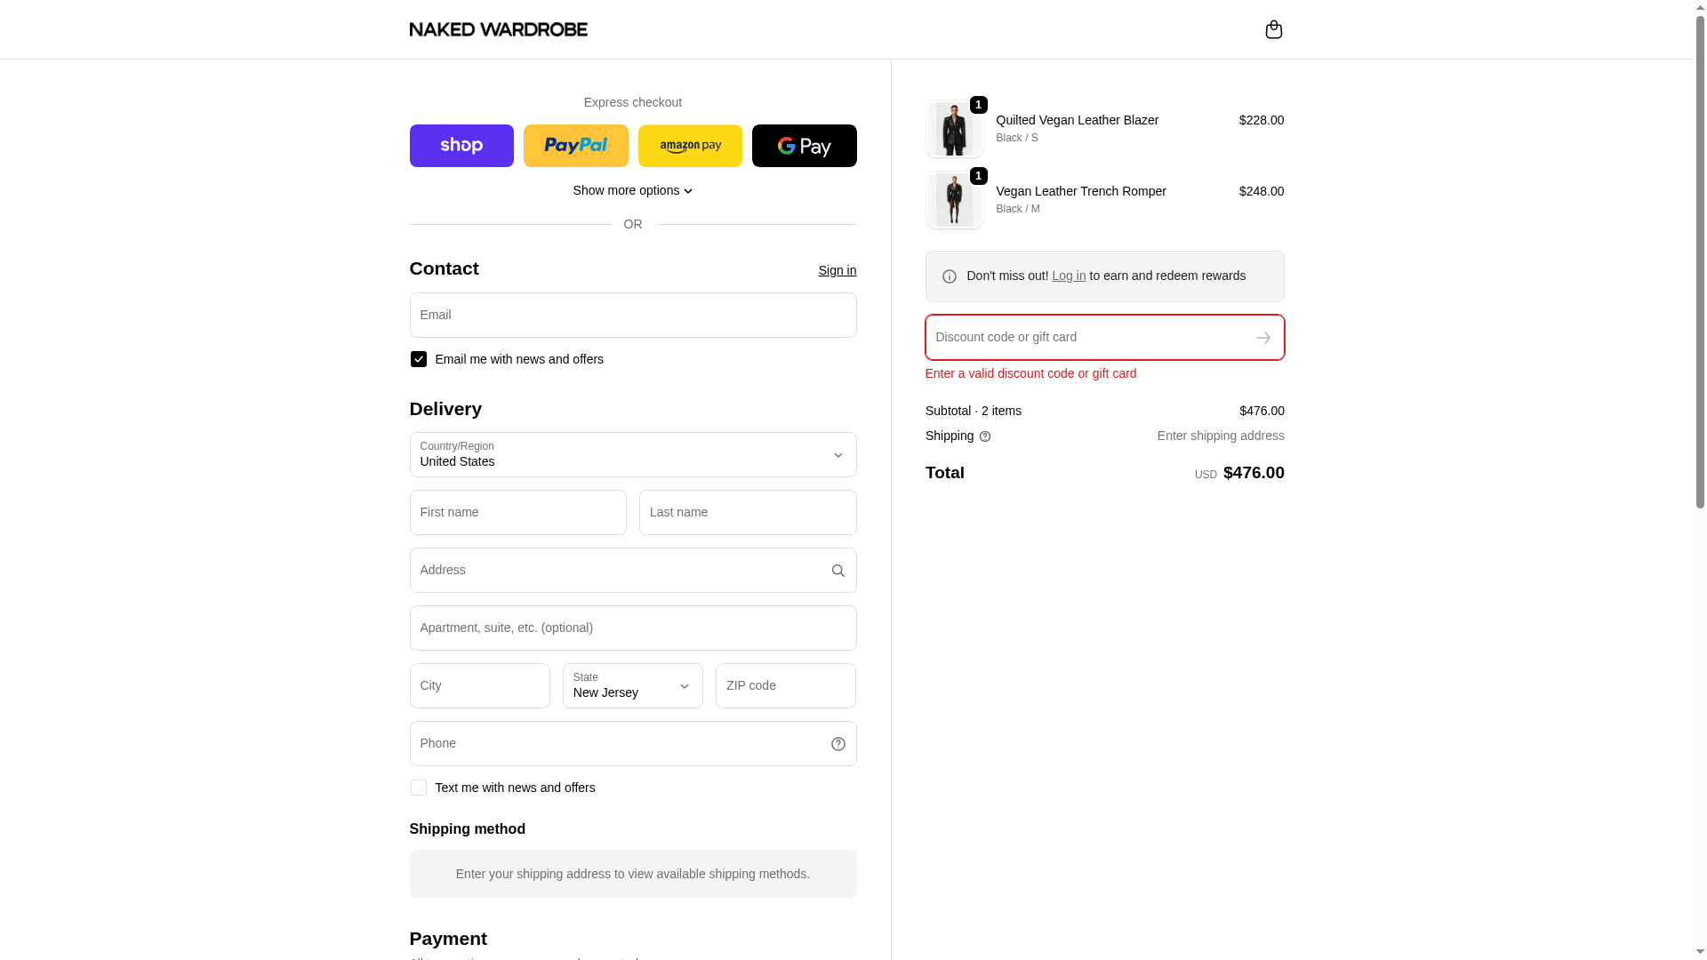Select the Google Pay express button

804,146
